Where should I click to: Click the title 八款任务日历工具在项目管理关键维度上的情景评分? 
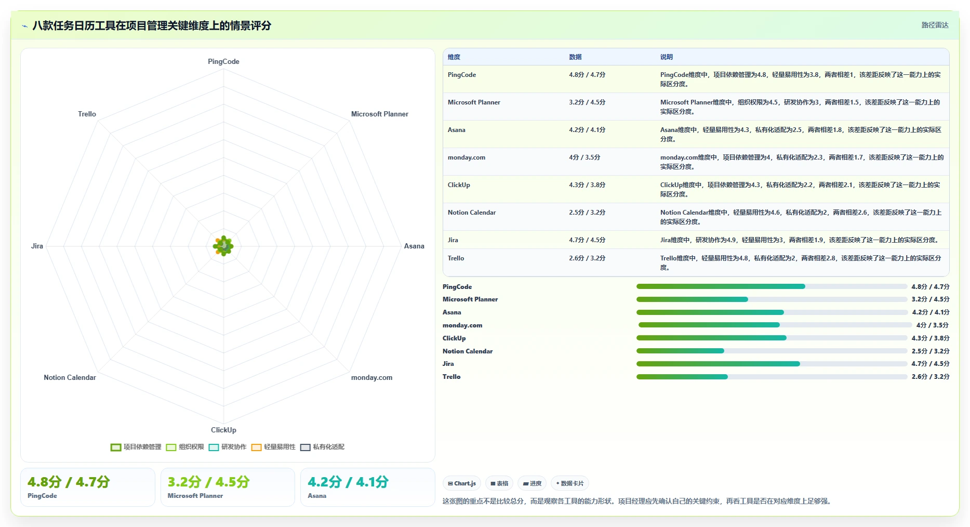click(152, 26)
